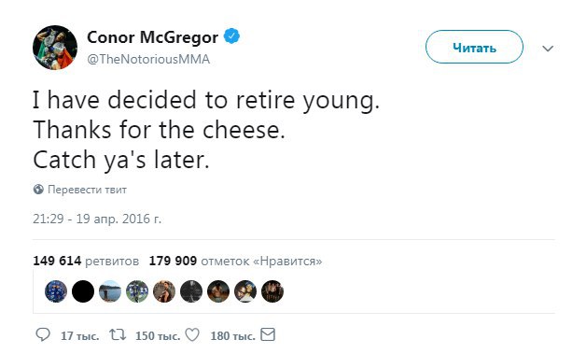Click the globe icon beside translate

click(x=38, y=190)
